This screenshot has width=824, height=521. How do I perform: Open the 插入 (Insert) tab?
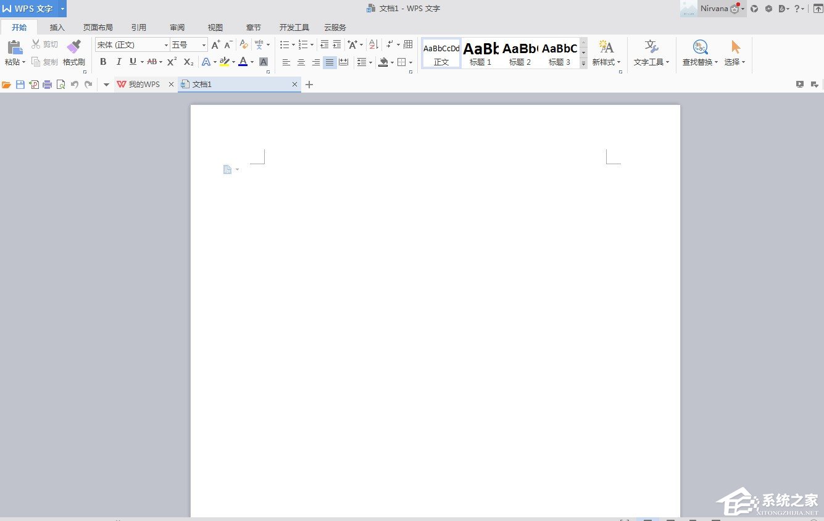57,28
